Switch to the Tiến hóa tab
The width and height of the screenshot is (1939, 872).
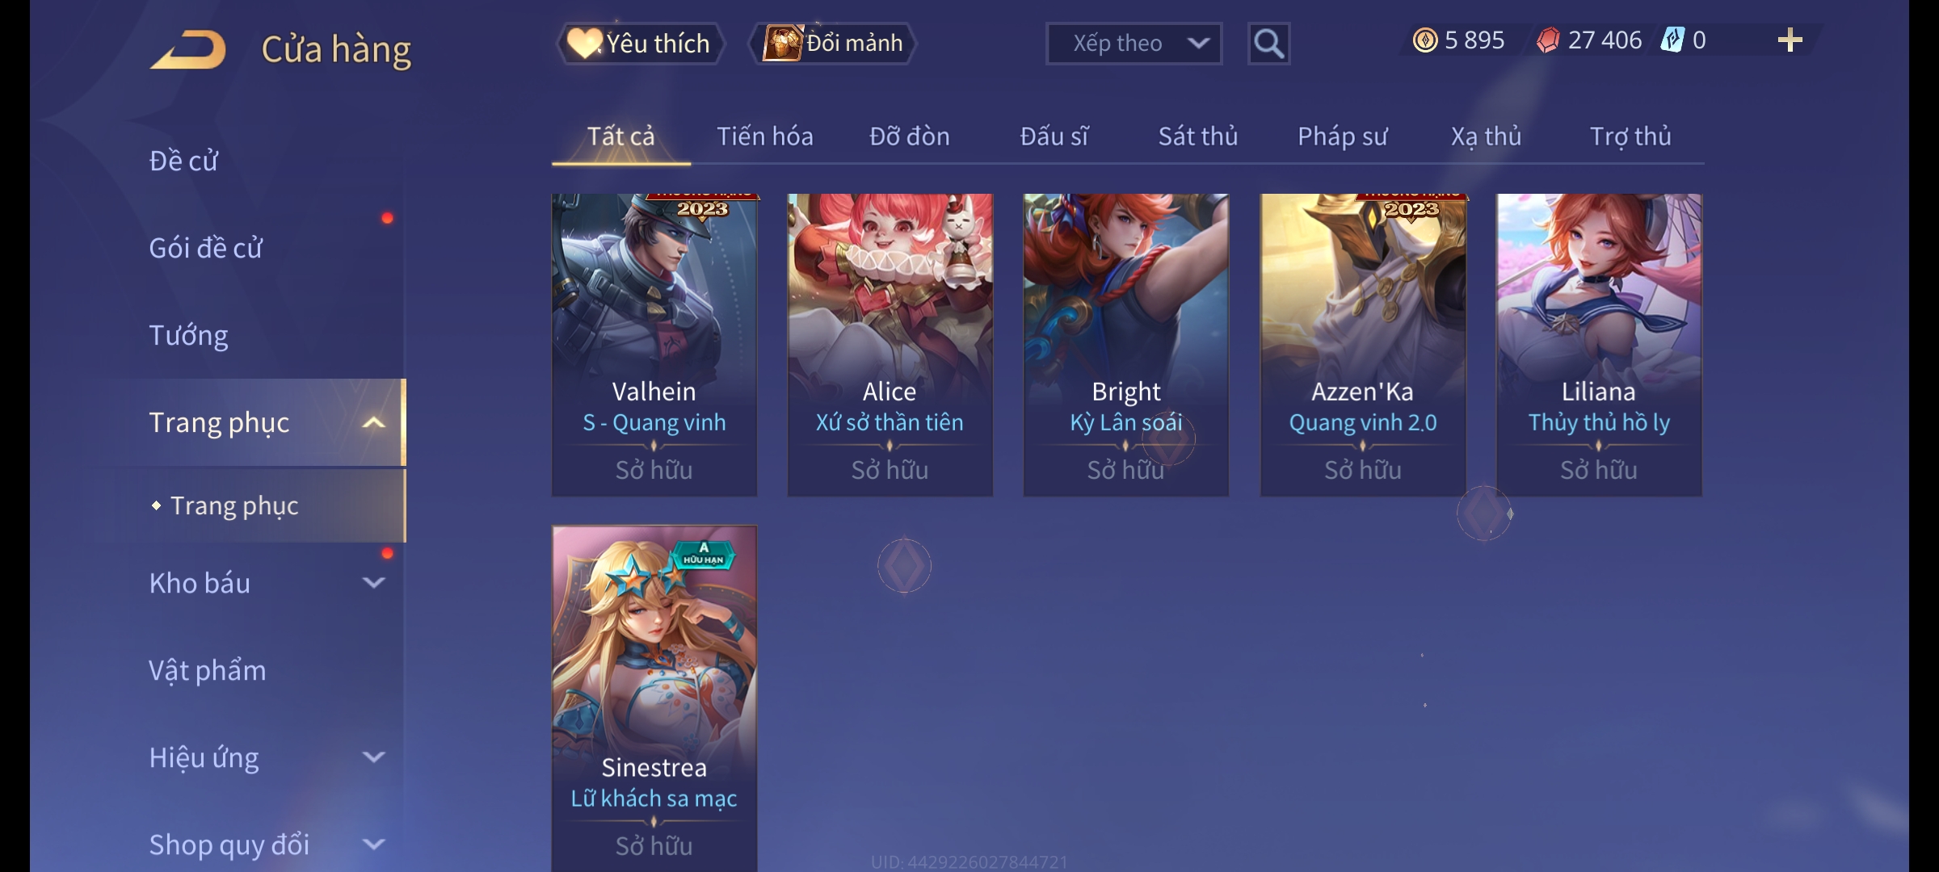(765, 136)
